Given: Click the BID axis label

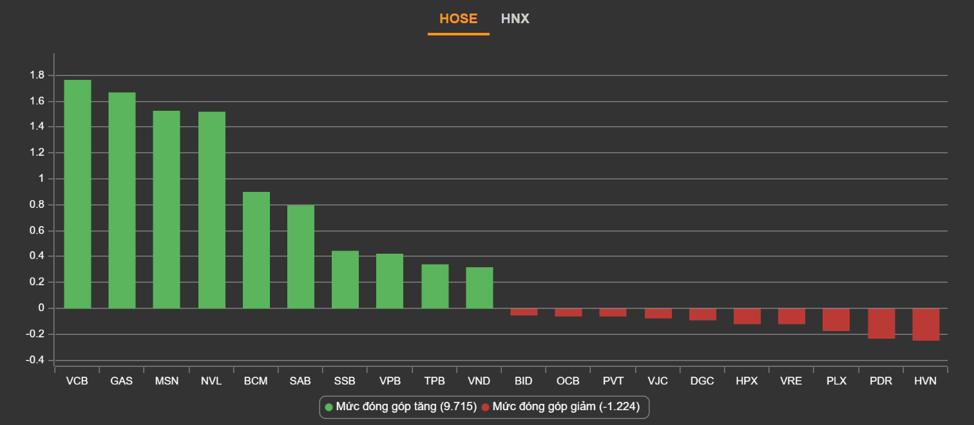Looking at the screenshot, I should [524, 381].
